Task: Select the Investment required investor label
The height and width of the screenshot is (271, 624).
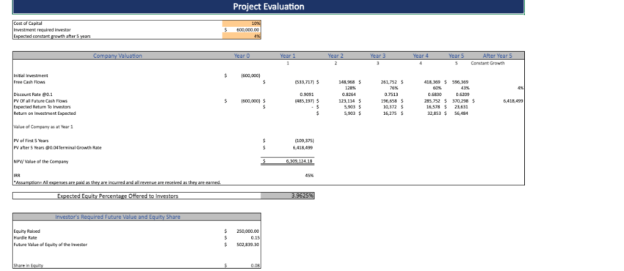Action: (42, 30)
